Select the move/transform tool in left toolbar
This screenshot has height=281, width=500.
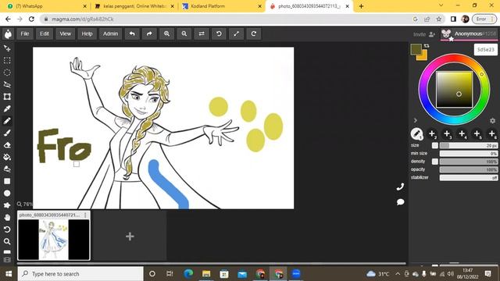[x=7, y=48]
